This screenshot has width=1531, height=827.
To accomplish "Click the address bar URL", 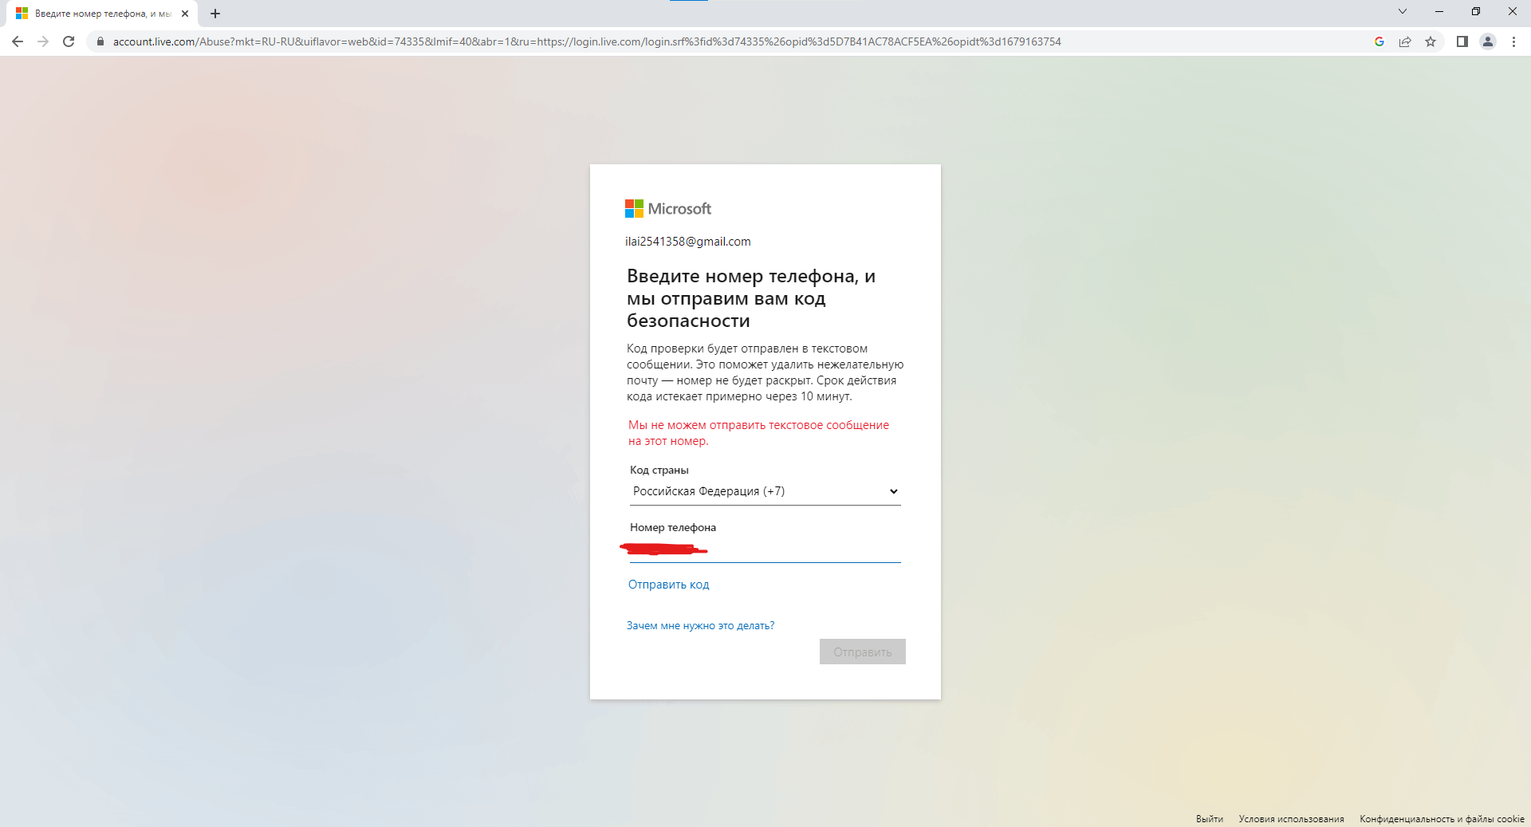I will coord(587,41).
